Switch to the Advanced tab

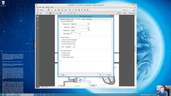pyautogui.click(x=89, y=19)
